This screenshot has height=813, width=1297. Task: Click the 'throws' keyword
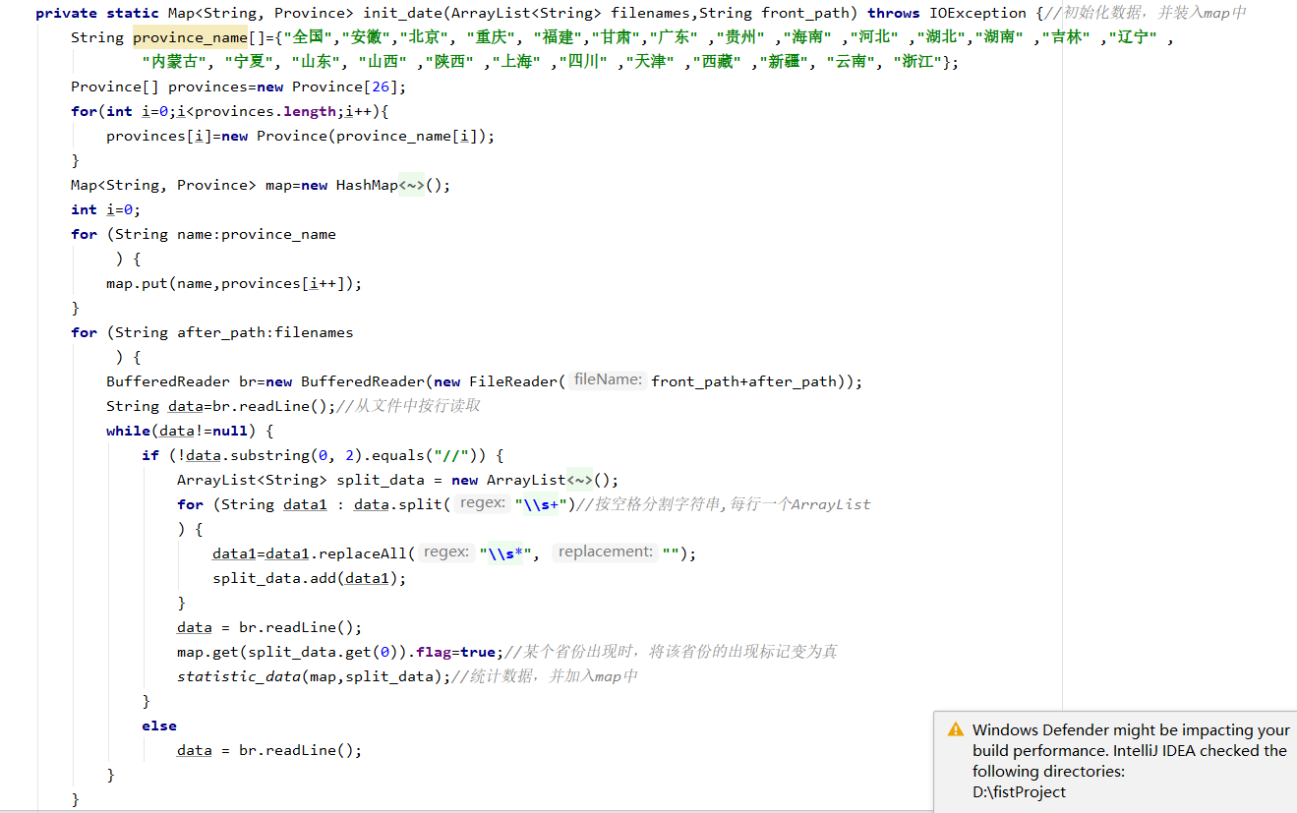(x=894, y=13)
